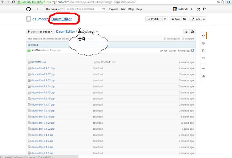Viewport: 232px width, 158px height.
Task: Open daumeditor-7.4.14.zip
Action: point(43,86)
